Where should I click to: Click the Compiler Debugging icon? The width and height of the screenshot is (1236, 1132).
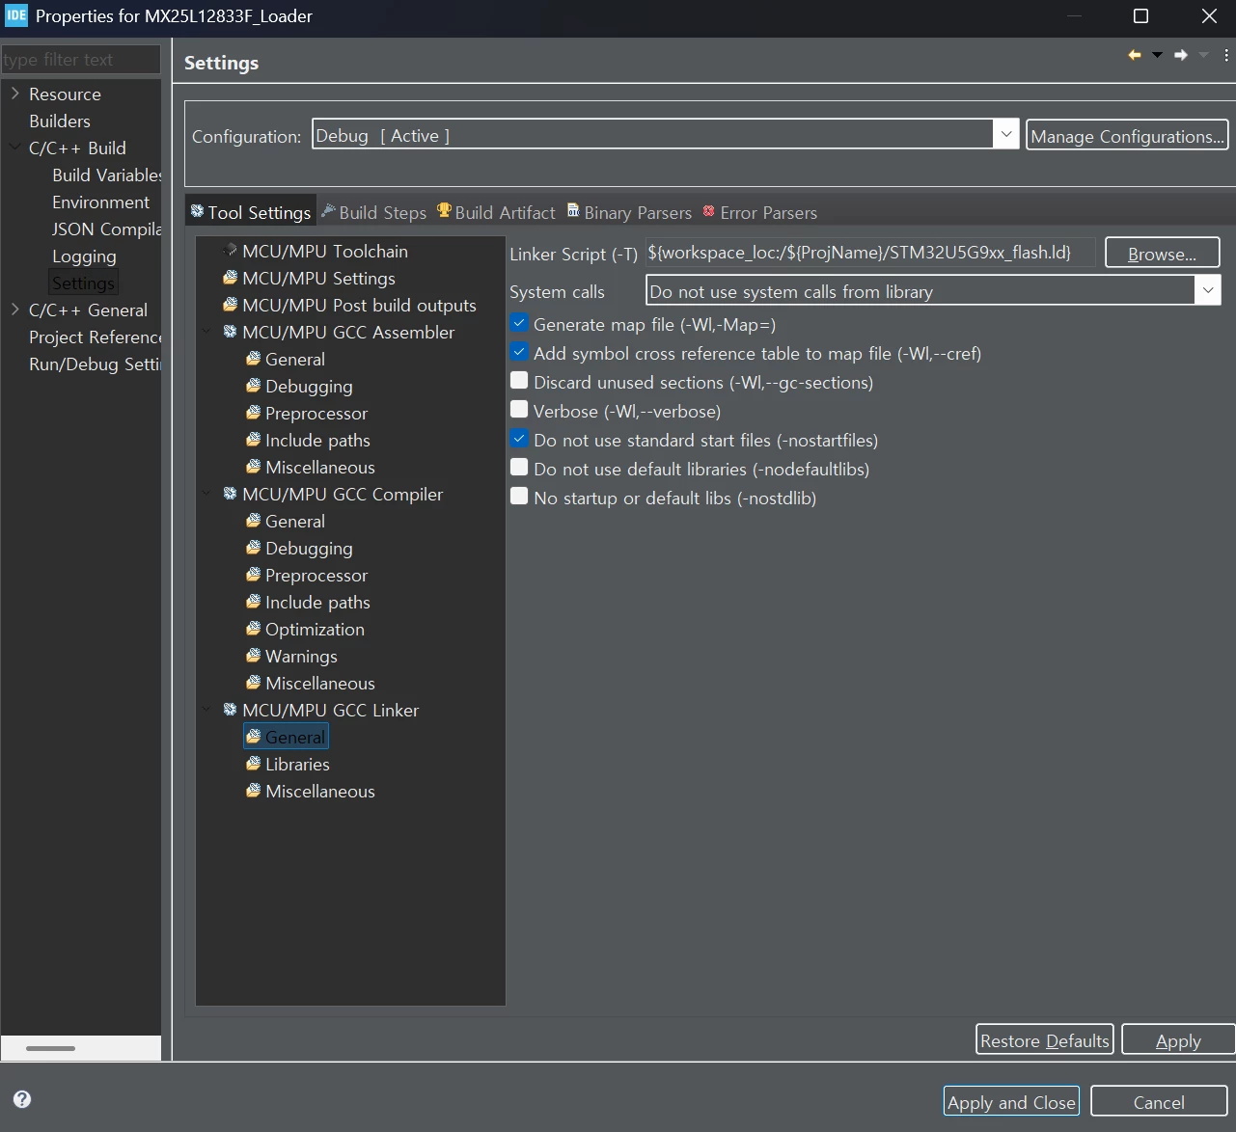click(253, 548)
